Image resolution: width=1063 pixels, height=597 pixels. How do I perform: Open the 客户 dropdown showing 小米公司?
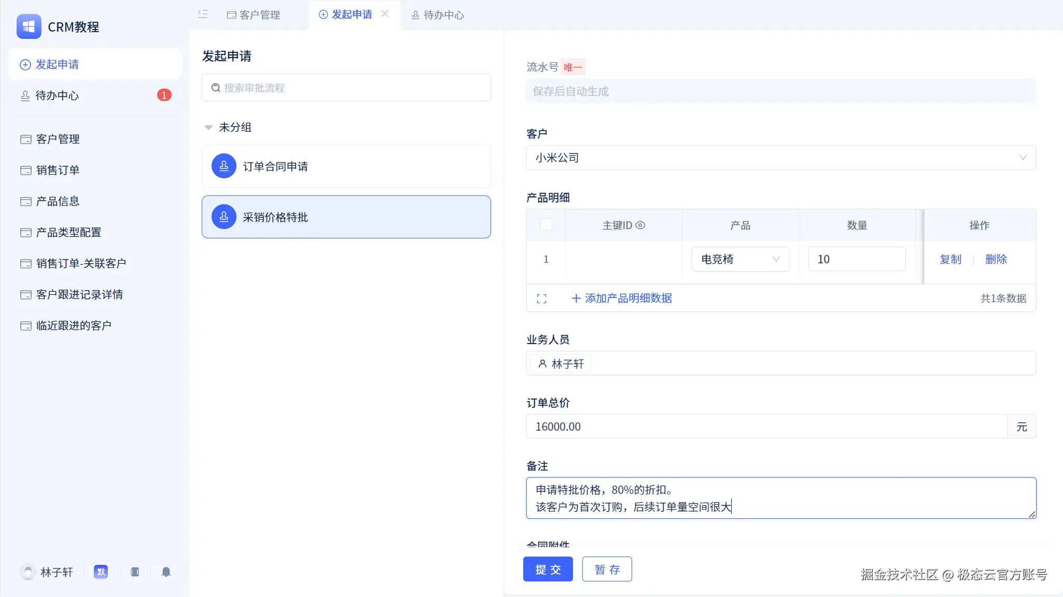tap(781, 158)
